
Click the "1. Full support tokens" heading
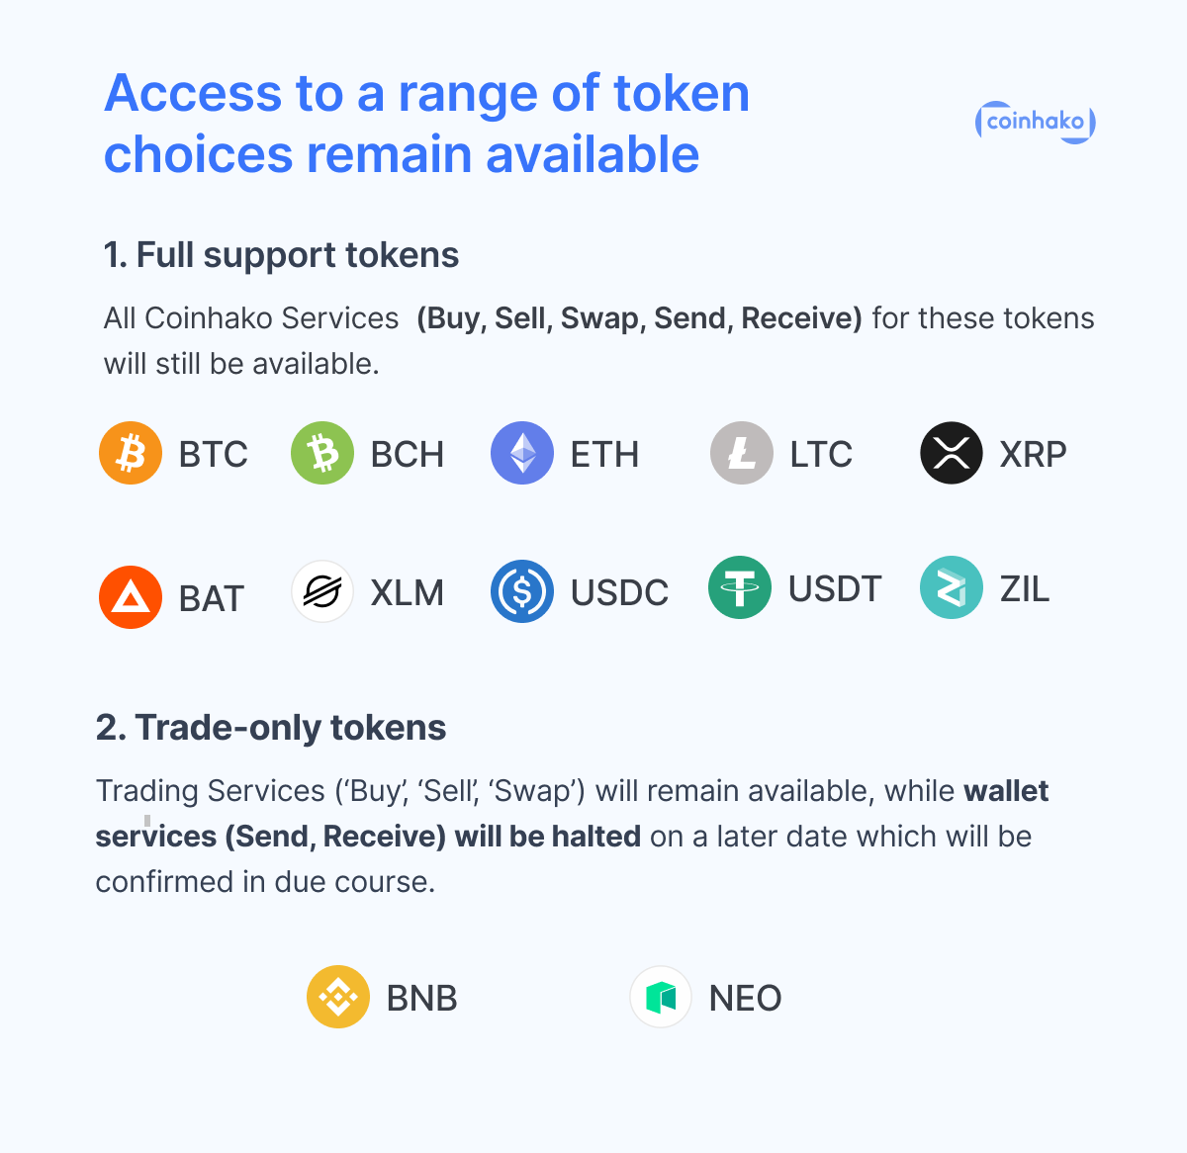tap(281, 255)
